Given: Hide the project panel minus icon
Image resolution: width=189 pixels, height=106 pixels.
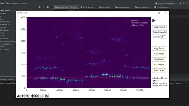Looking at the screenshot, I should pyautogui.click(x=51, y=7).
